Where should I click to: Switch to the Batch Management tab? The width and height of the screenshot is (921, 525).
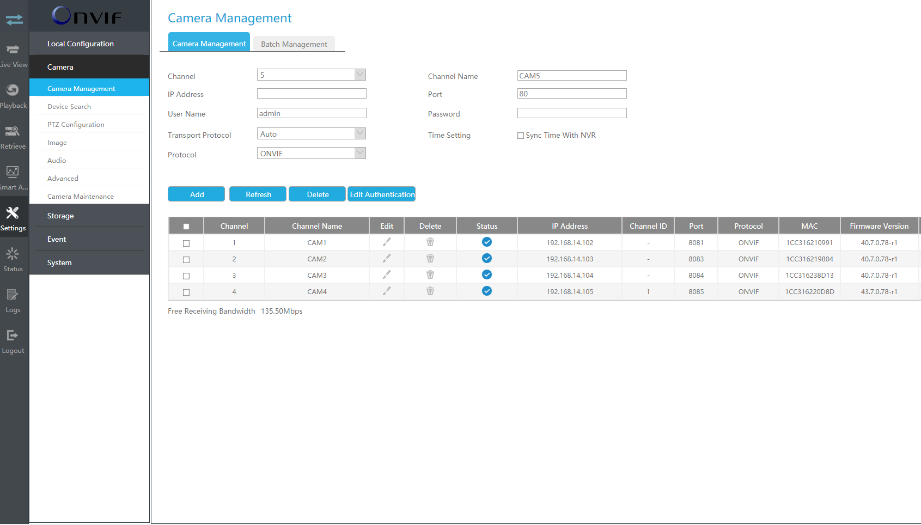click(x=294, y=44)
